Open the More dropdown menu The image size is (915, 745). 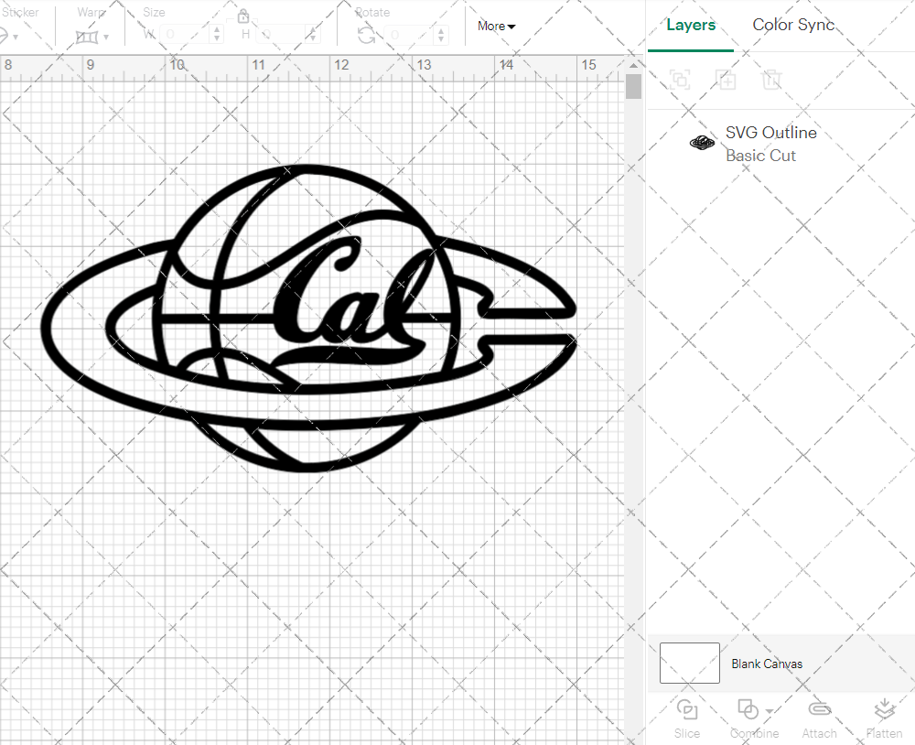tap(495, 27)
